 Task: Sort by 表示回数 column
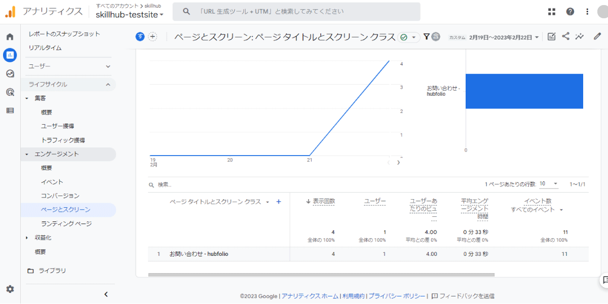[324, 201]
